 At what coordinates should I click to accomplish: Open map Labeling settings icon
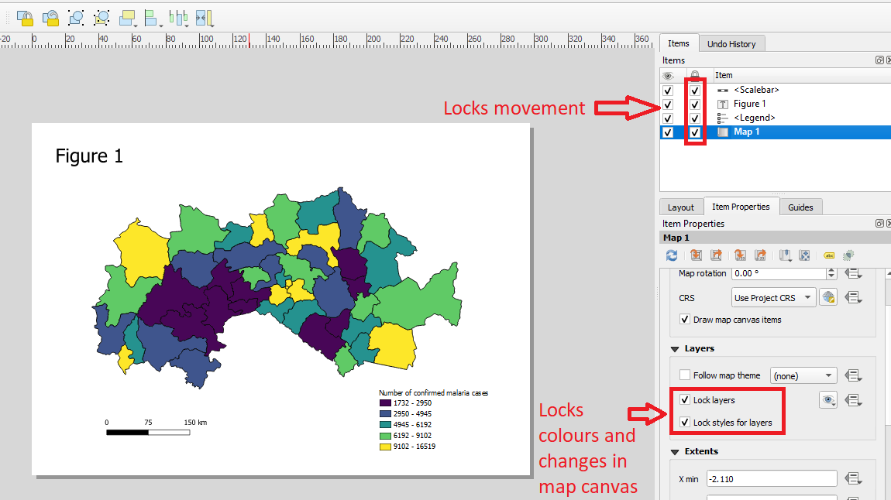click(829, 255)
